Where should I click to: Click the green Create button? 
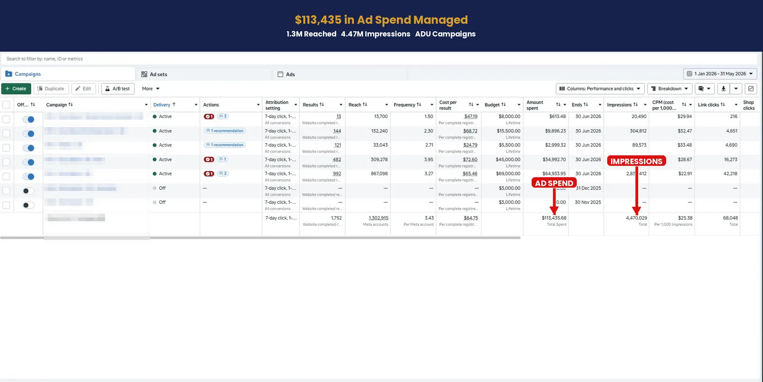pos(16,89)
